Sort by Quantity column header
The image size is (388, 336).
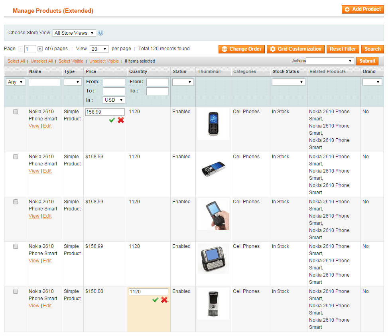138,71
